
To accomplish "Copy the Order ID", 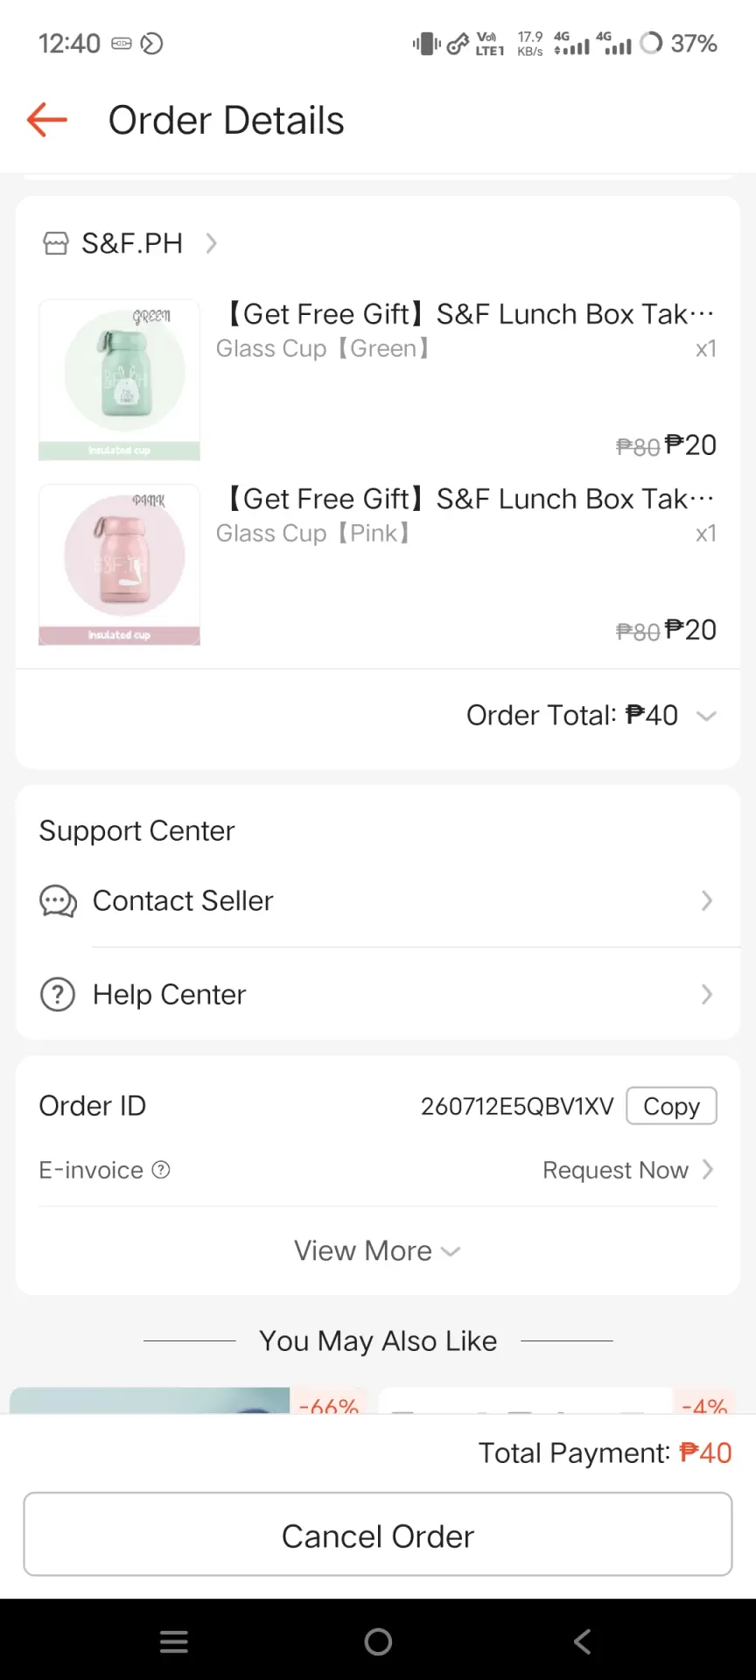I will coord(671,1106).
